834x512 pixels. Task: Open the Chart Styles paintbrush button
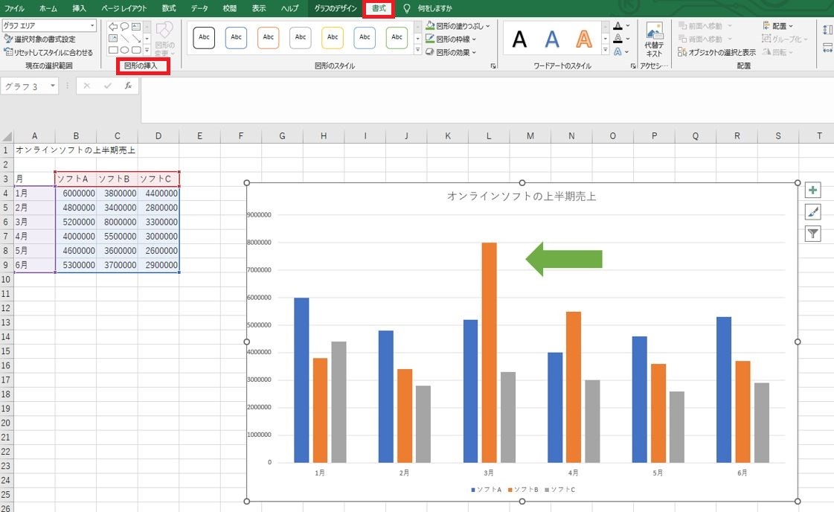tap(812, 212)
